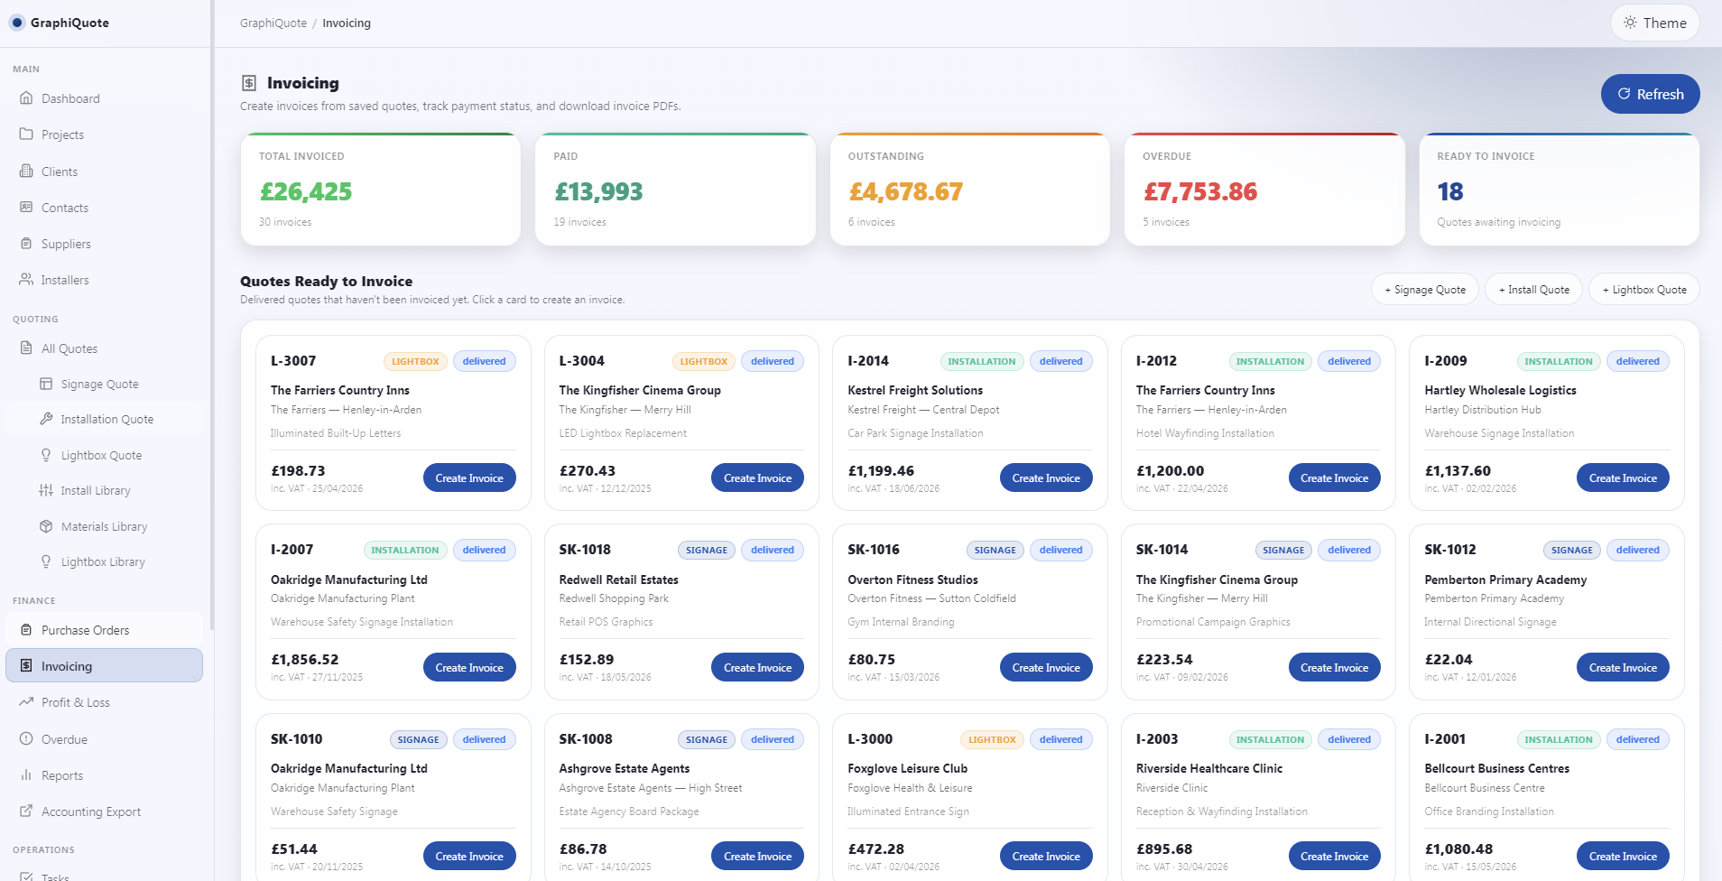
Task: Open the Clients sidebar item
Action: (104, 172)
